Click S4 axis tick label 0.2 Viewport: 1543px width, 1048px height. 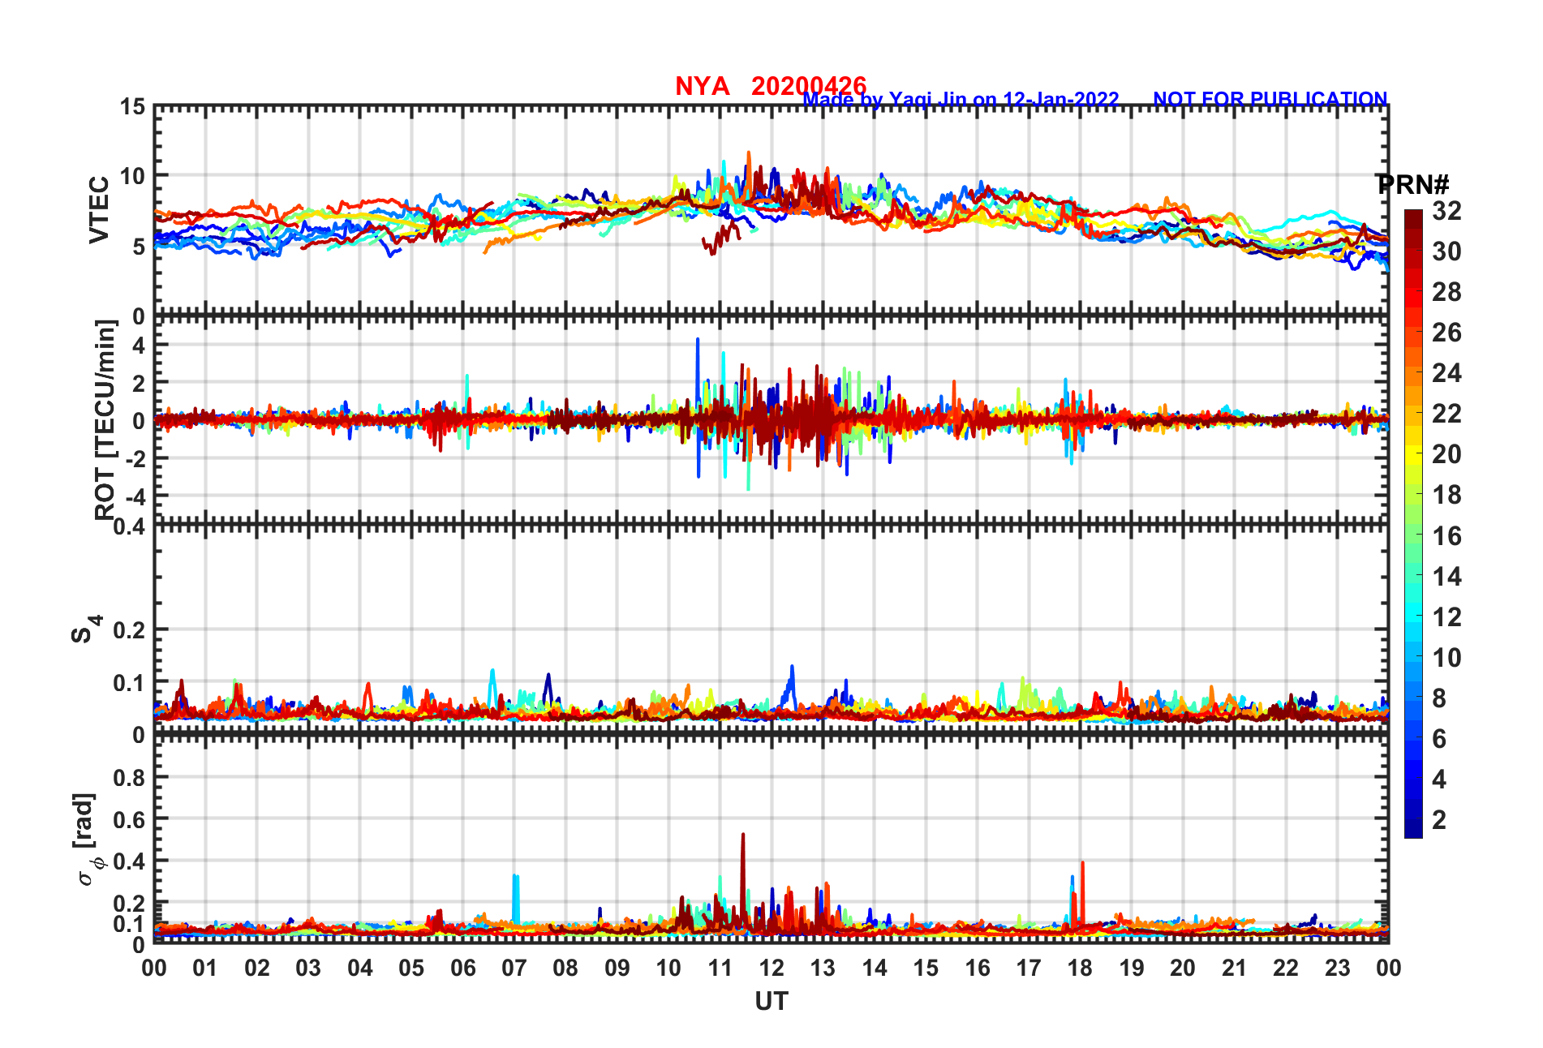pos(130,629)
